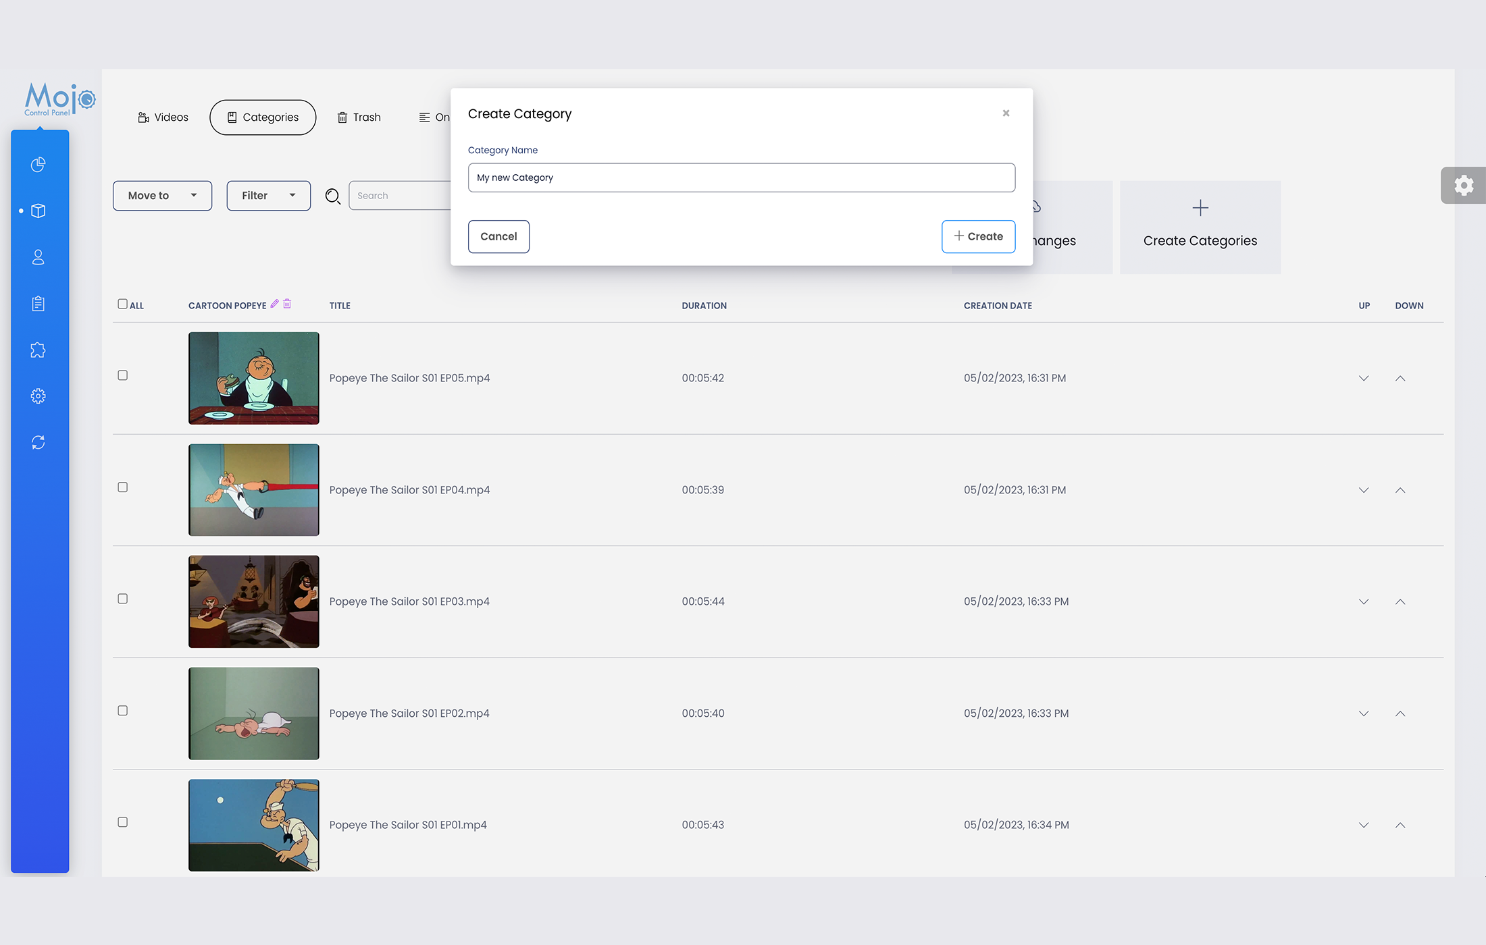1486x945 pixels.
Task: Open the settings gear on the right edge
Action: coord(1463,185)
